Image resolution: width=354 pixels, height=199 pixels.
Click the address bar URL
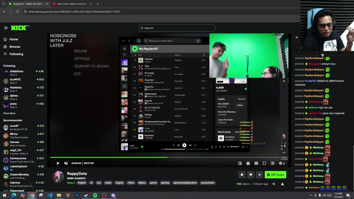(74, 12)
